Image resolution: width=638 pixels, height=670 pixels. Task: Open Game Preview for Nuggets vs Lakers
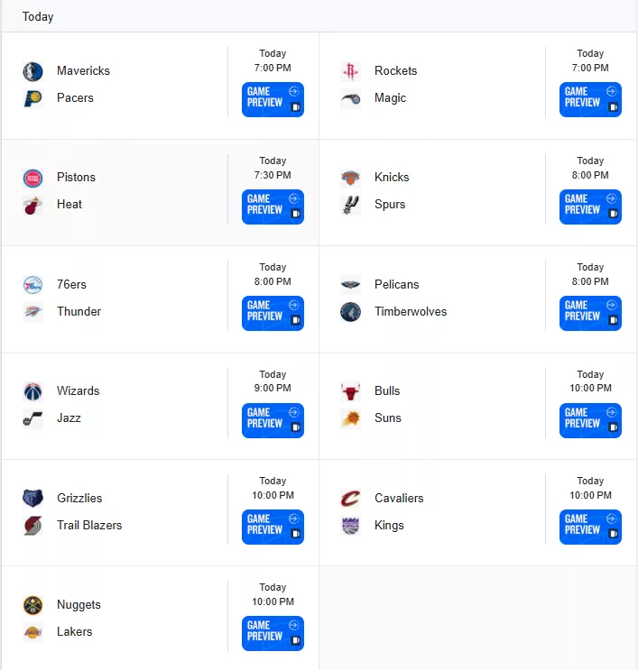[273, 633]
